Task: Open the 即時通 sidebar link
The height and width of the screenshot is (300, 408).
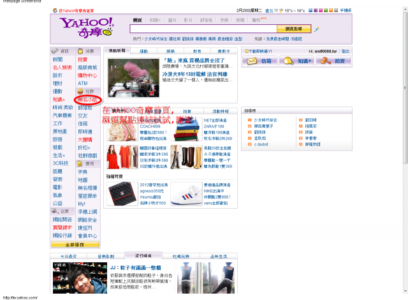Action: (85, 131)
